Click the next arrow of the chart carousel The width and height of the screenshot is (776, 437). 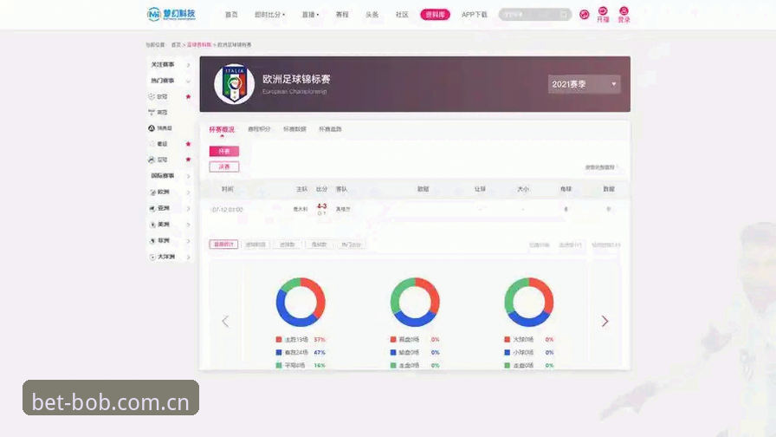tap(605, 321)
